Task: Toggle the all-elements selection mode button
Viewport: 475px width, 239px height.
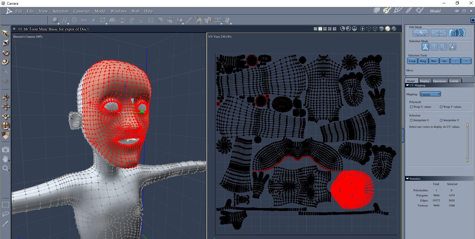Action: pyautogui.click(x=425, y=47)
